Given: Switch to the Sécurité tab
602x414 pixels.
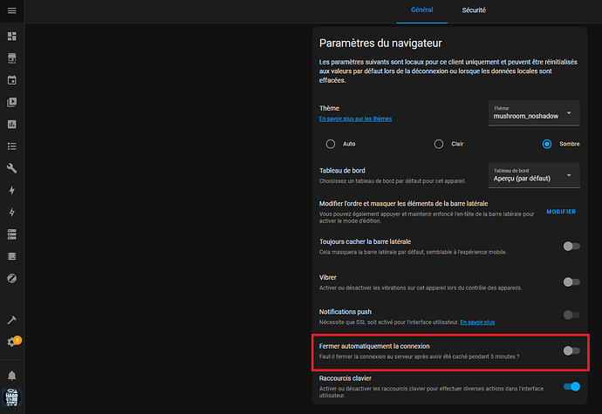Looking at the screenshot, I should coord(474,10).
